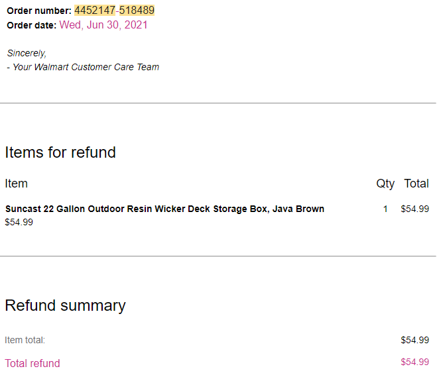Click the Qty column header
The height and width of the screenshot is (379, 437).
coord(385,184)
